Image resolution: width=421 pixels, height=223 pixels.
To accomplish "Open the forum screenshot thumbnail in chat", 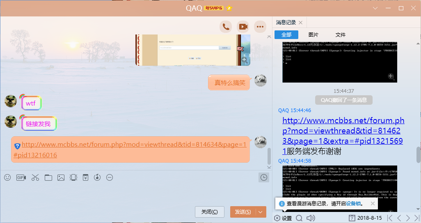I will click(192, 50).
